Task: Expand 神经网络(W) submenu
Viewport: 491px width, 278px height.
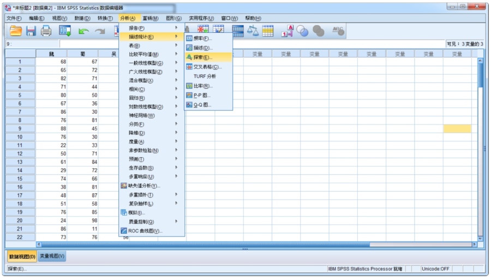Action: pyautogui.click(x=152, y=115)
